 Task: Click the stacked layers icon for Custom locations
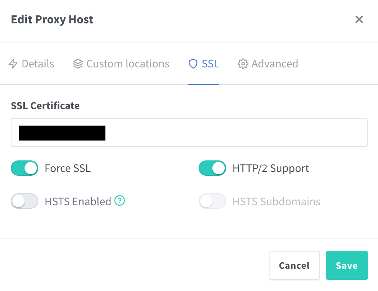[x=78, y=64]
